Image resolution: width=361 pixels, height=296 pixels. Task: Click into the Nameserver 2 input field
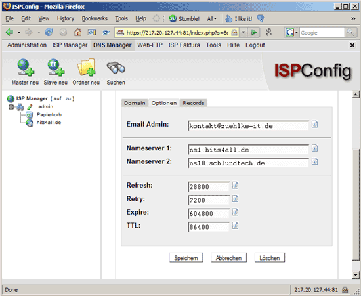(x=248, y=163)
